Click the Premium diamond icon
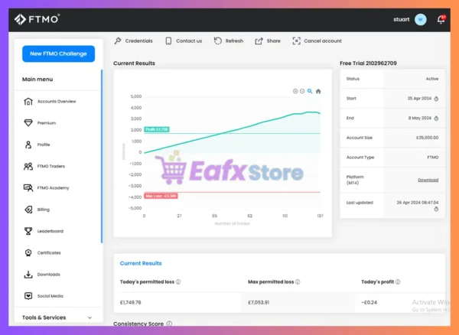Screen dimensions: 459x335 [x=28, y=123]
